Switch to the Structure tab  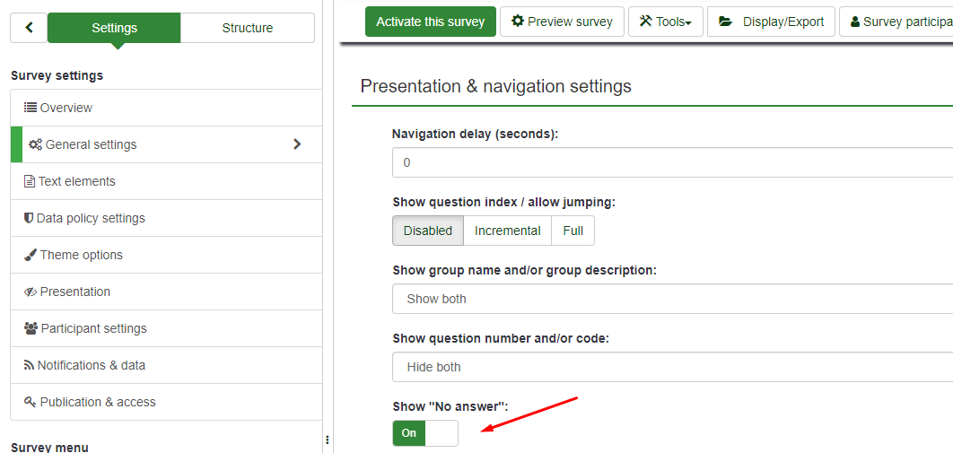click(247, 28)
